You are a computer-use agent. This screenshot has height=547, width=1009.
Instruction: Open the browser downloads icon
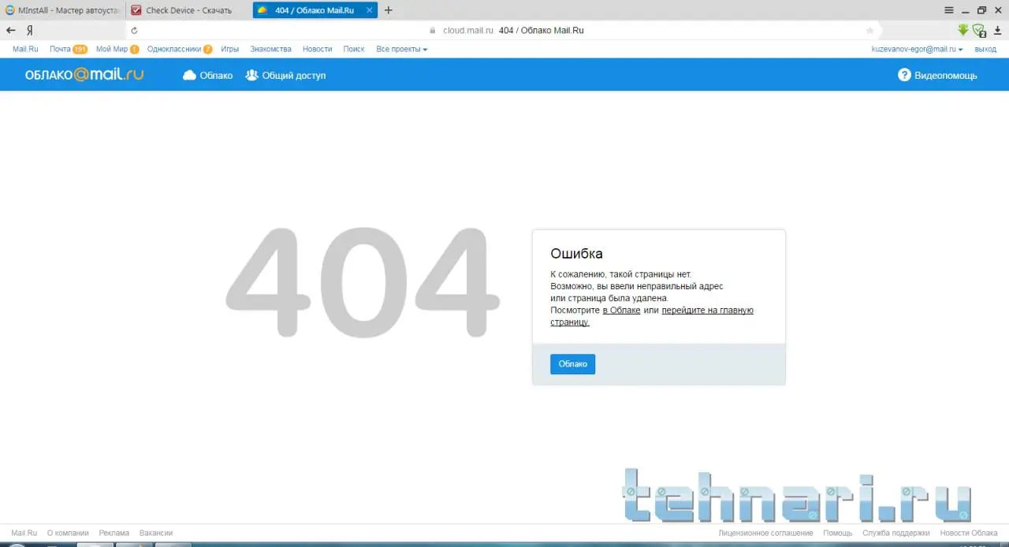pyautogui.click(x=998, y=30)
